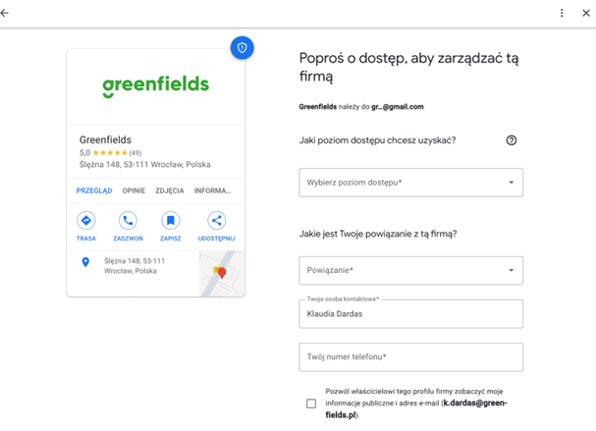The height and width of the screenshot is (431, 596).
Task: Open the three-dot options menu
Action: [562, 13]
